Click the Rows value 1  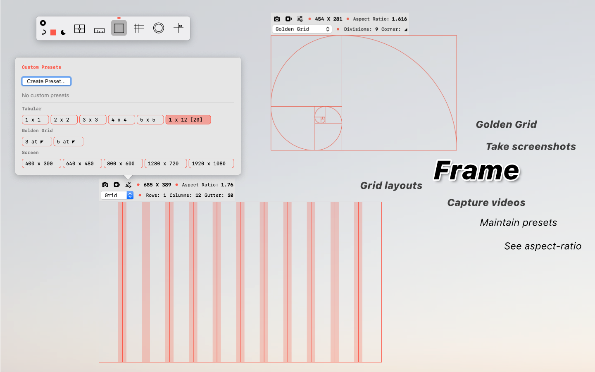coord(164,195)
